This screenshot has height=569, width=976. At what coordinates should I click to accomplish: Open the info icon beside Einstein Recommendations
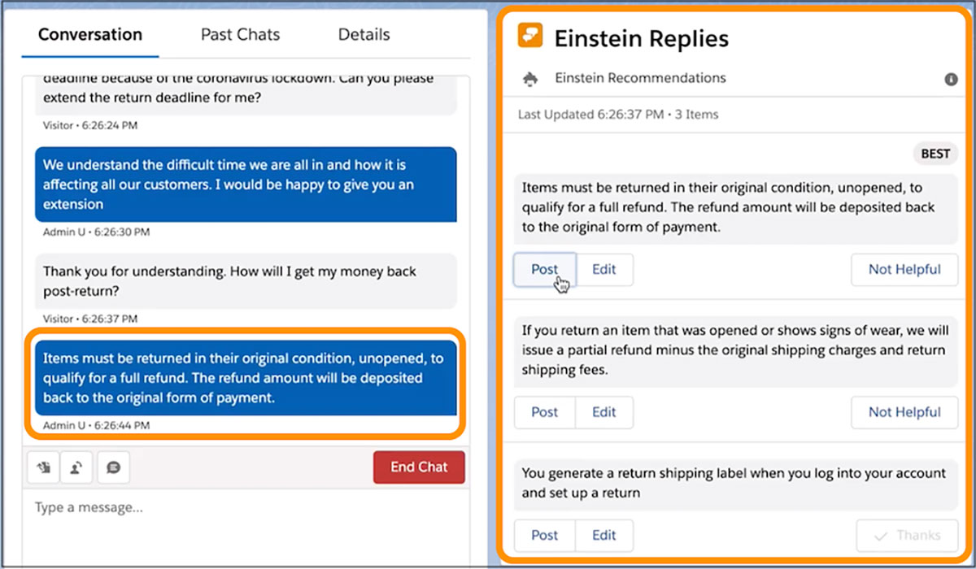pos(950,80)
